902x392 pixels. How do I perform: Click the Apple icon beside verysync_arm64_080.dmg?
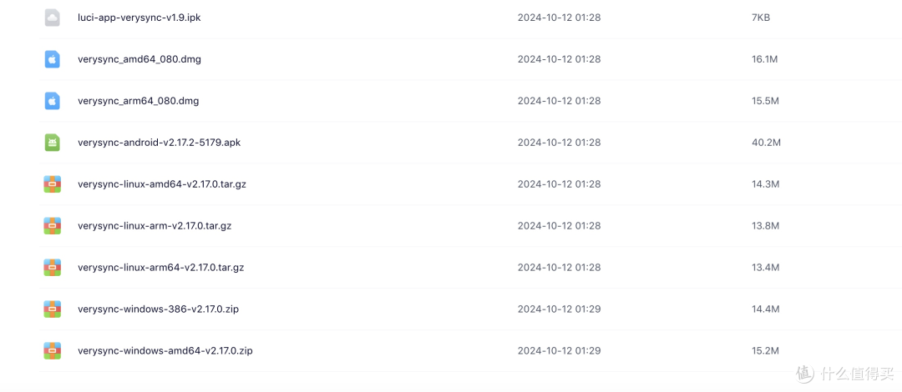[x=53, y=101]
